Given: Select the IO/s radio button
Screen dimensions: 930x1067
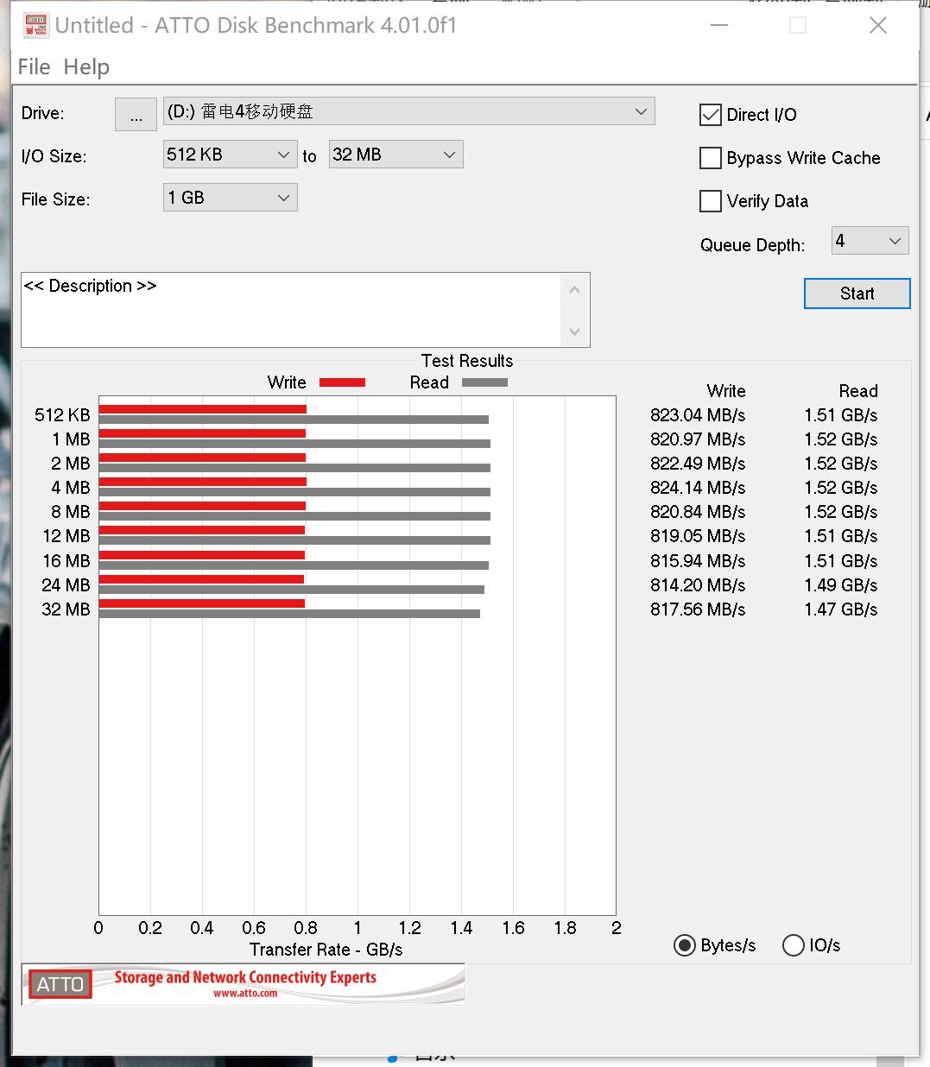Looking at the screenshot, I should [794, 945].
